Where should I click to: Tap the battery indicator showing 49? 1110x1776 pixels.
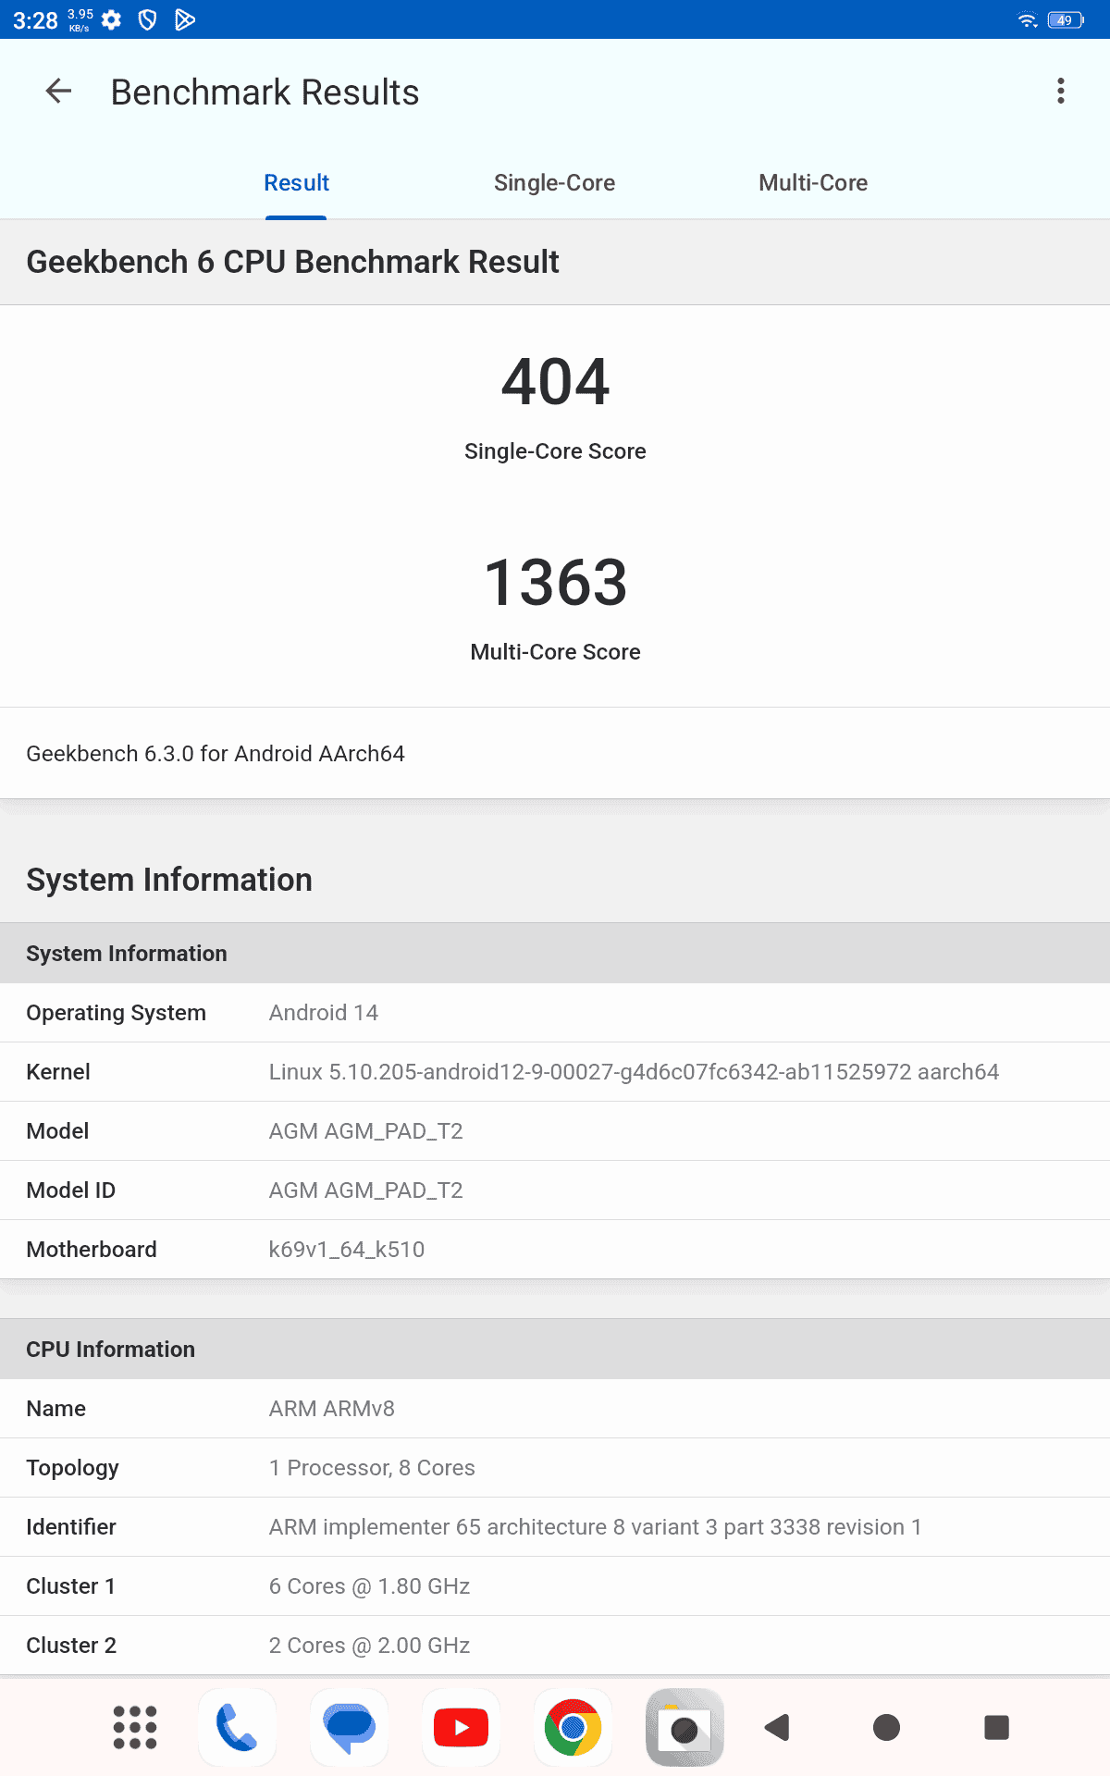point(1066,19)
